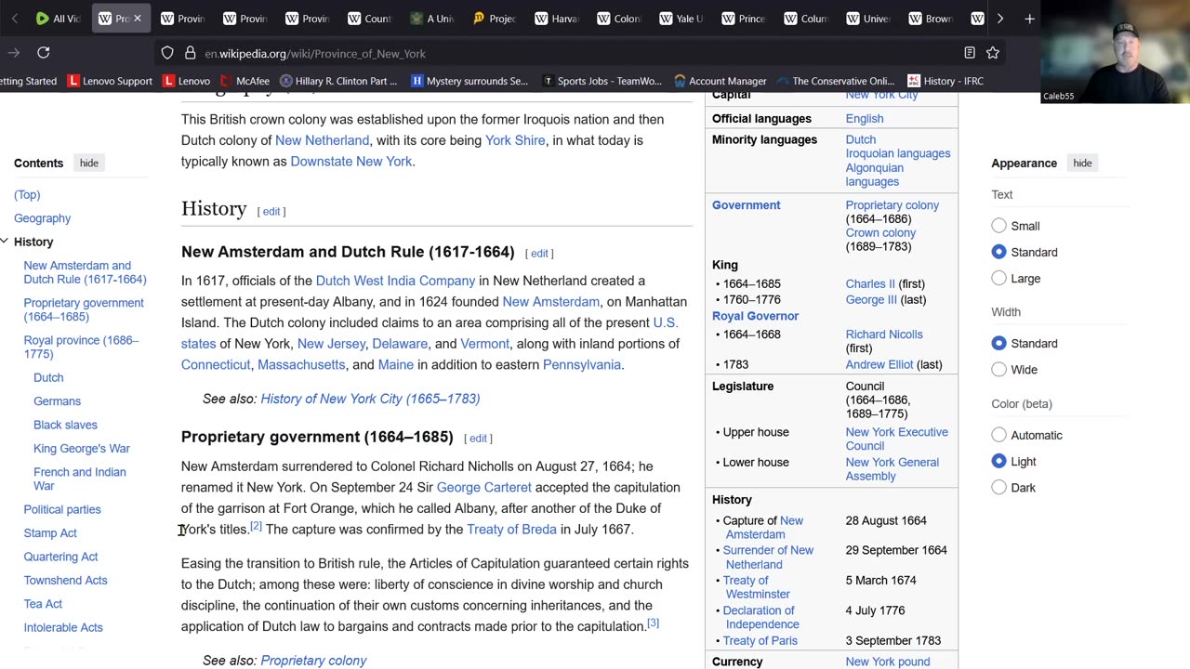Image resolution: width=1190 pixels, height=669 pixels.
Task: Reload the current Wikipedia page
Action: pos(44,53)
